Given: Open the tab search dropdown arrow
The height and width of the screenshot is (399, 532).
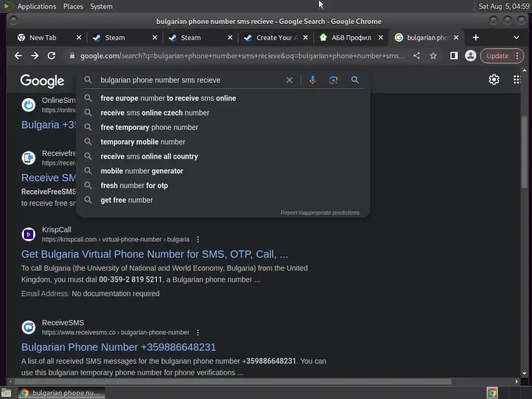Looking at the screenshot, I should (516, 37).
